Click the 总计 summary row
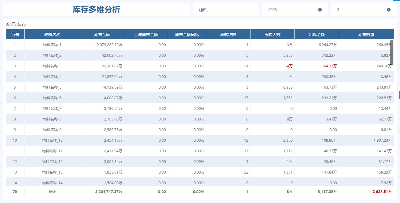Image resolution: width=400 pixels, height=203 pixels. click(52, 192)
